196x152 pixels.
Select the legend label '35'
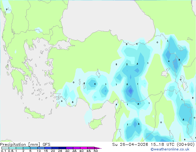click(74, 151)
